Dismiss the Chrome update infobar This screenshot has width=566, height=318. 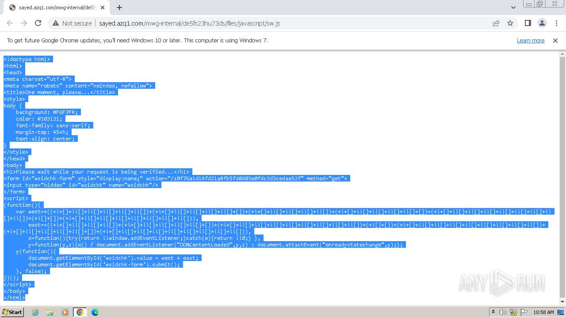click(x=555, y=41)
